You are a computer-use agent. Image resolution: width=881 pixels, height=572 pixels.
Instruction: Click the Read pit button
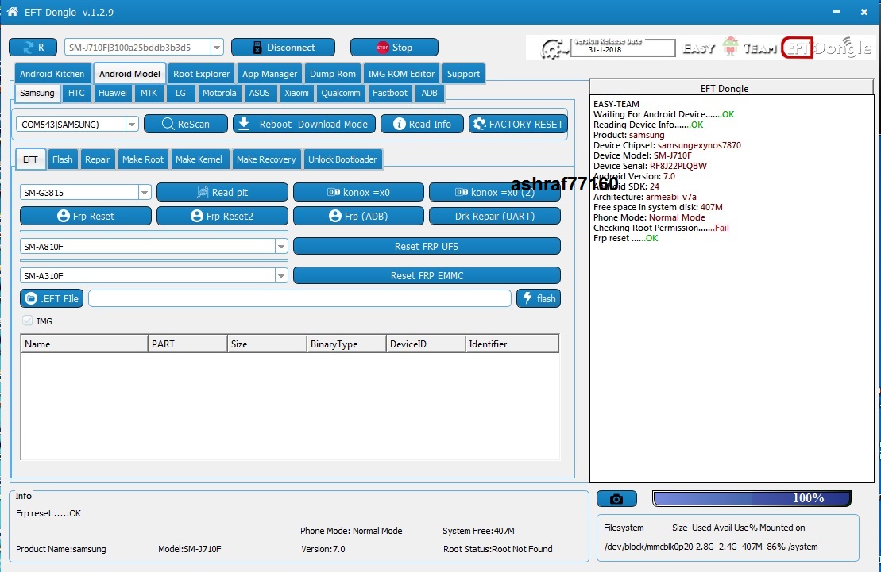point(222,192)
